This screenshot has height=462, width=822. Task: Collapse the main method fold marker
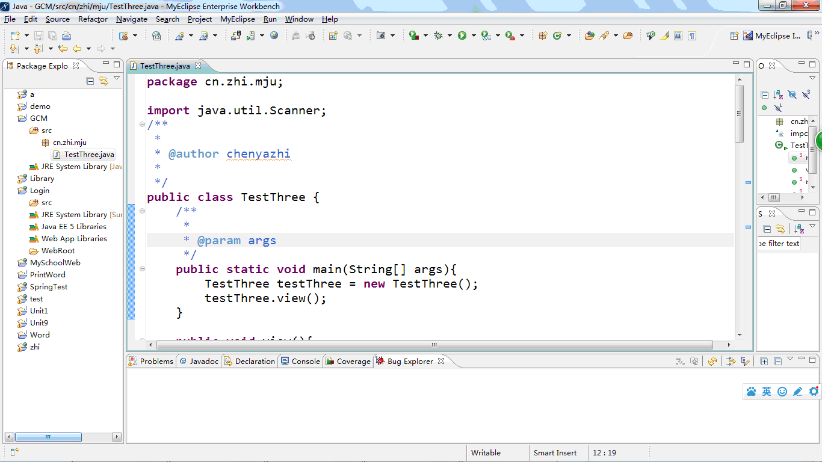point(142,269)
